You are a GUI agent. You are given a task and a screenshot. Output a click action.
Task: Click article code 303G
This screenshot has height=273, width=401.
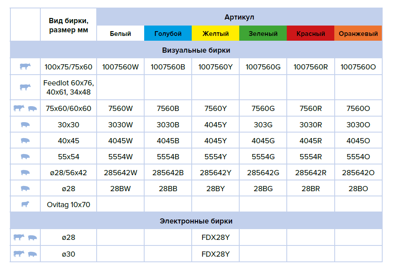click(263, 125)
